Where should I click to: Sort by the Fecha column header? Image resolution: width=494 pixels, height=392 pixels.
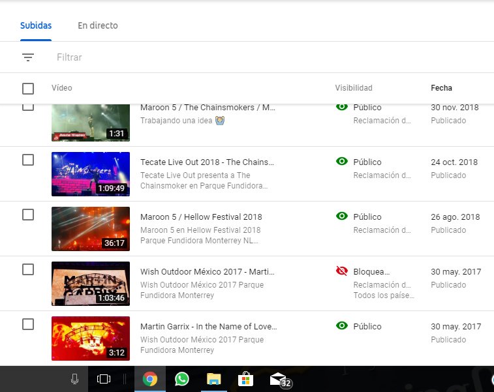pos(441,88)
